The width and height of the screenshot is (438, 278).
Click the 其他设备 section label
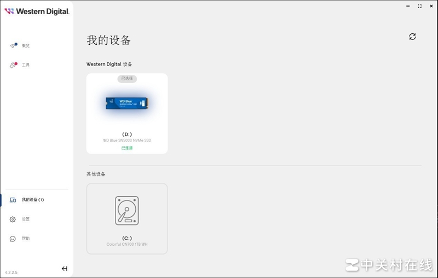pos(96,174)
